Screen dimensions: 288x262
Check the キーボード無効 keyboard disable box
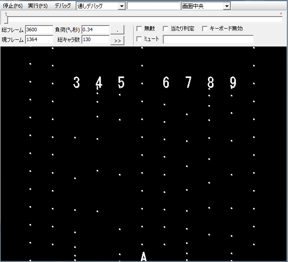(x=205, y=29)
